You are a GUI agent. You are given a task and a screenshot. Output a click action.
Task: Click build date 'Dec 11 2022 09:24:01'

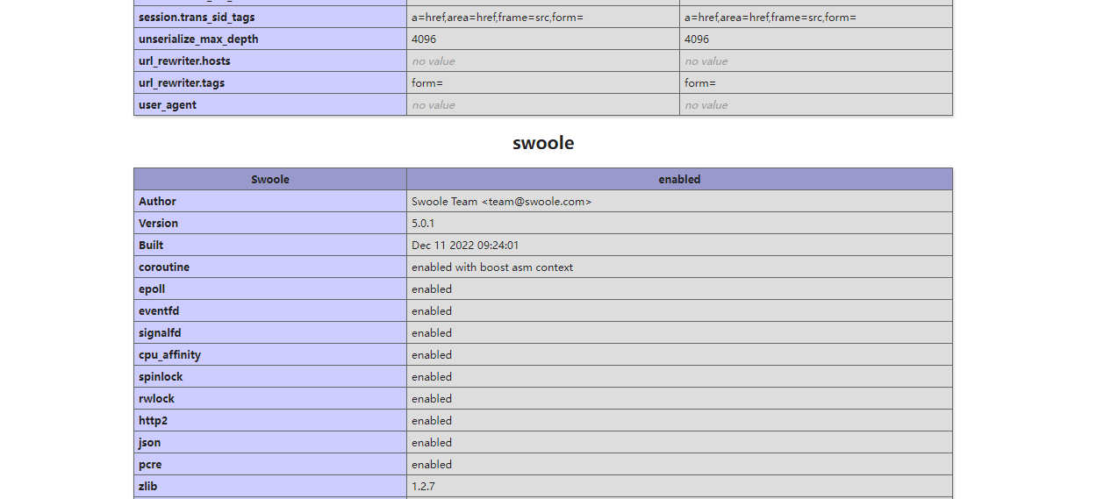tap(465, 245)
